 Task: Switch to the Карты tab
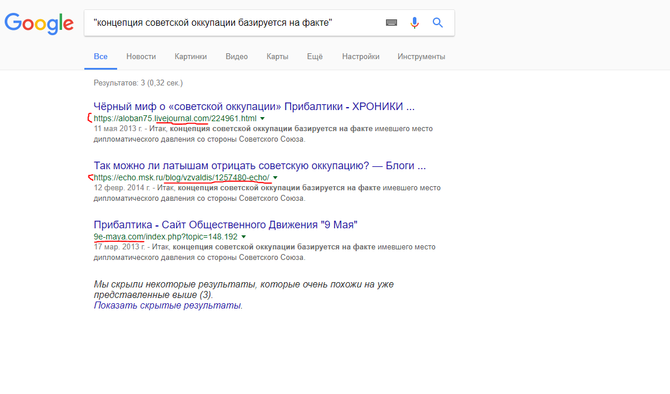pos(278,56)
